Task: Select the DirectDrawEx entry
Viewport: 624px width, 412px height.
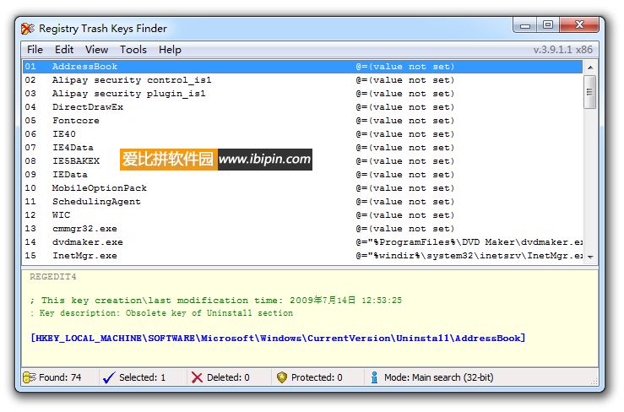Action: [302, 107]
